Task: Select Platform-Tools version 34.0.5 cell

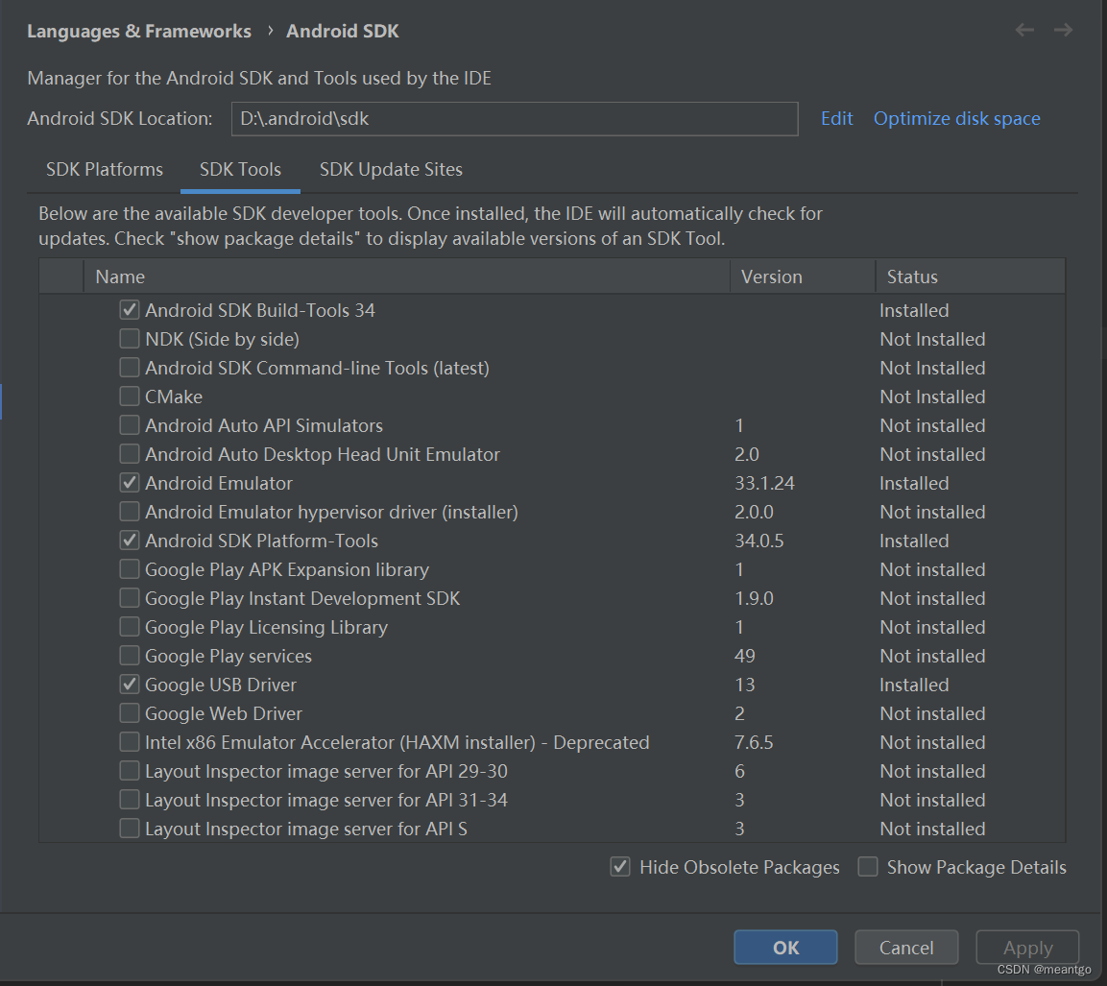Action: pos(758,541)
